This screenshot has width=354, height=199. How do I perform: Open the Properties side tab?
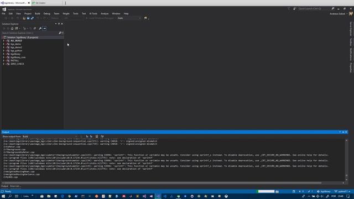pos(351,67)
